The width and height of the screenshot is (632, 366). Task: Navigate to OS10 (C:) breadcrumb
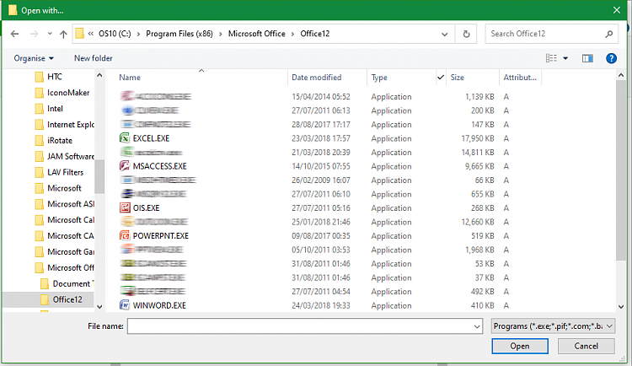click(x=115, y=34)
